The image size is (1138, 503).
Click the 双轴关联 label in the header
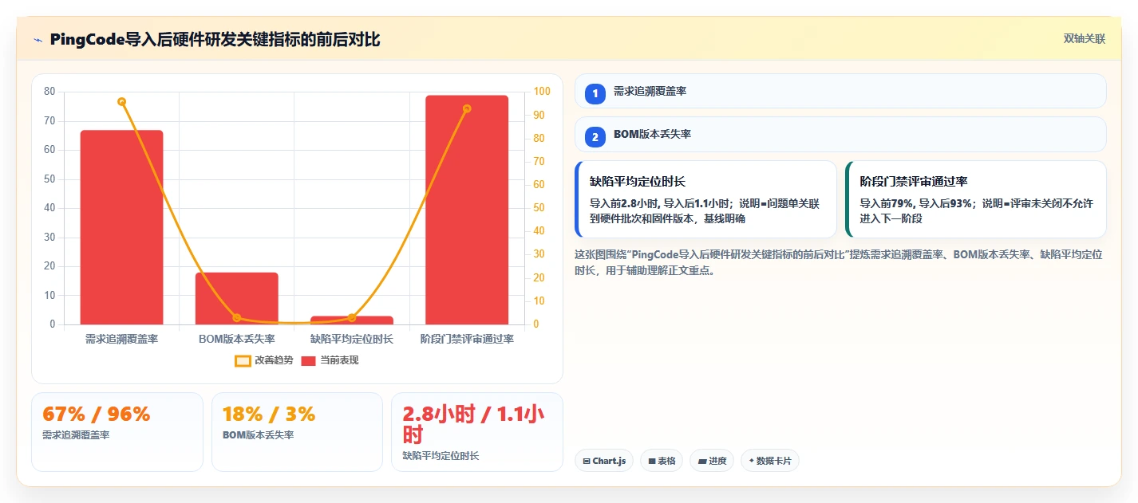click(1085, 38)
